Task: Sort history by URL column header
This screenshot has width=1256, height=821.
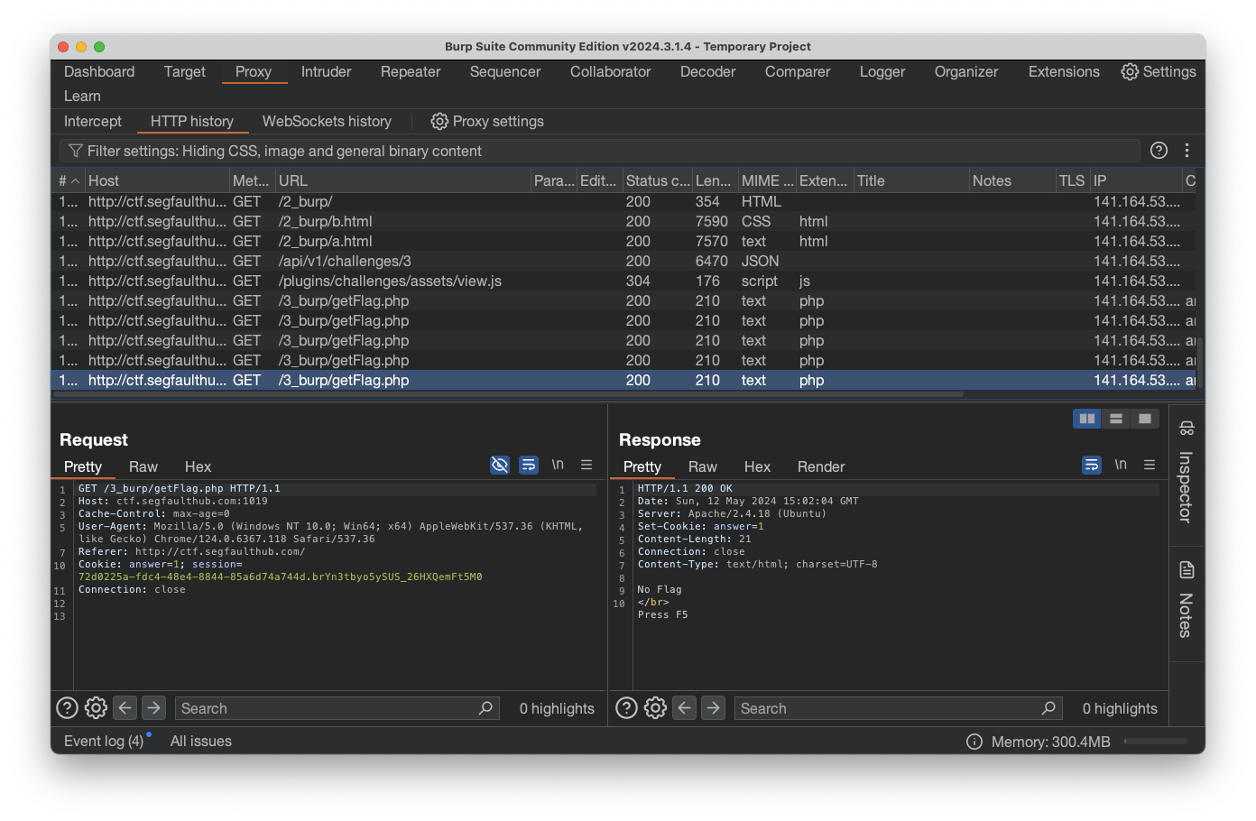Action: tap(403, 180)
